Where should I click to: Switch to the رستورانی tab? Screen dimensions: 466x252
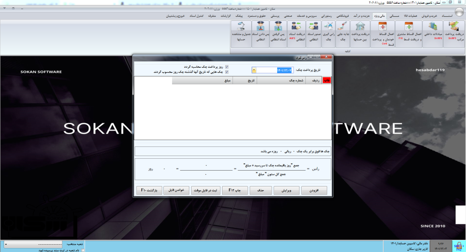(x=326, y=16)
